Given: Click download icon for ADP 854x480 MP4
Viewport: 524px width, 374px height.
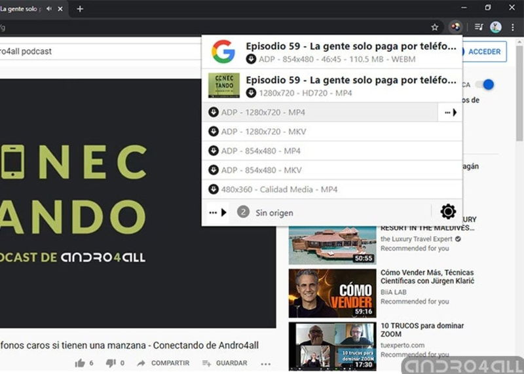Looking at the screenshot, I should (x=214, y=151).
